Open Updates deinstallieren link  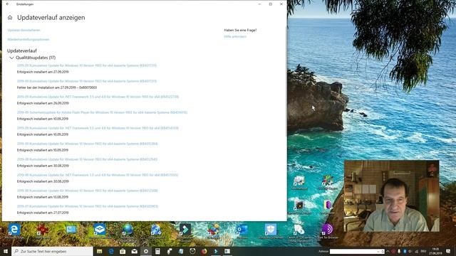[x=24, y=30]
